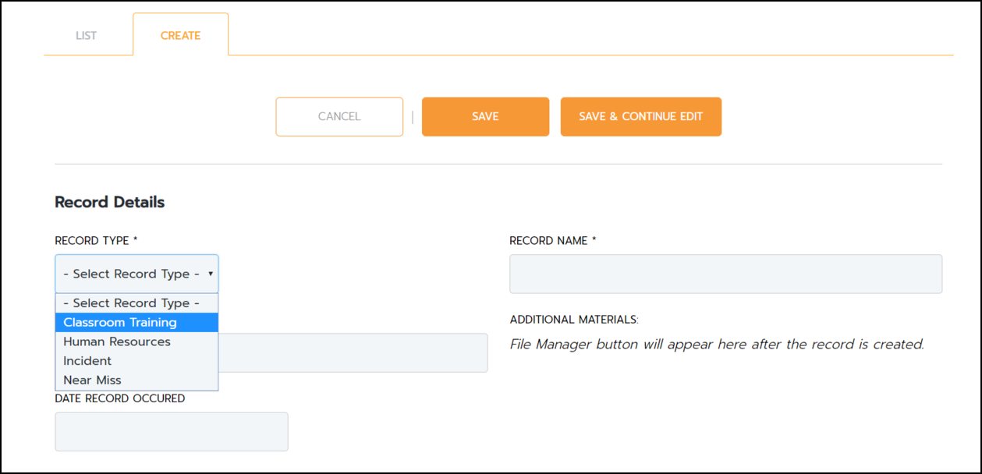The width and height of the screenshot is (982, 474).
Task: Click the ADDITIONAL MATERIALS: label
Action: (x=575, y=320)
